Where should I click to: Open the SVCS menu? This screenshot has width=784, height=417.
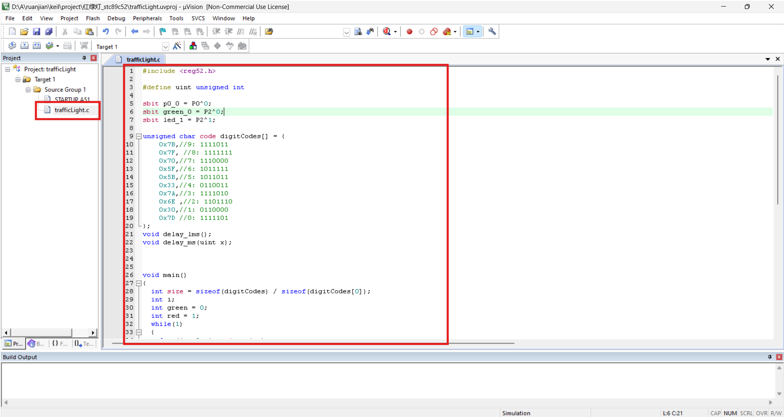[x=198, y=18]
